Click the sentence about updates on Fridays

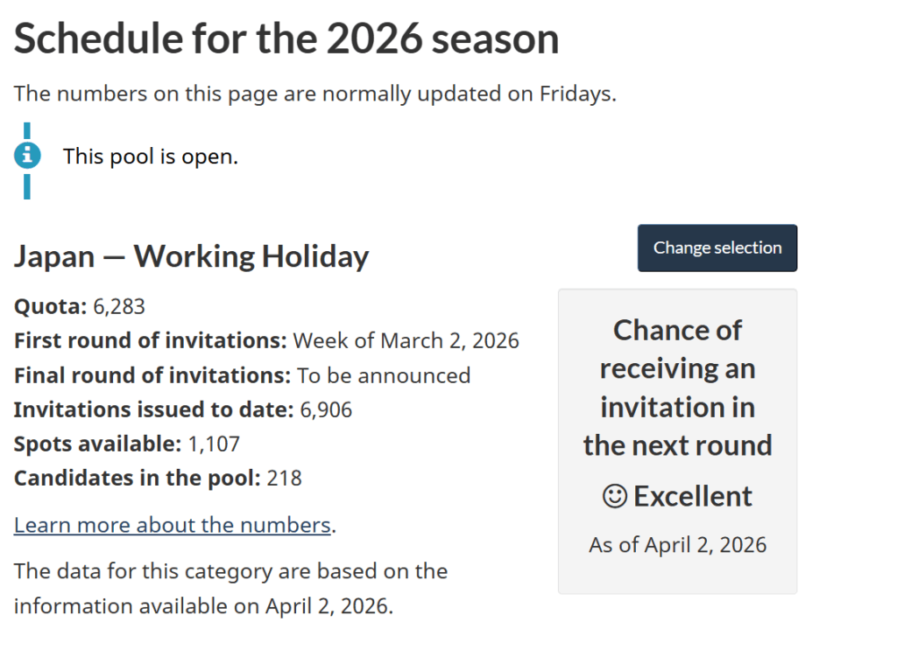click(315, 94)
